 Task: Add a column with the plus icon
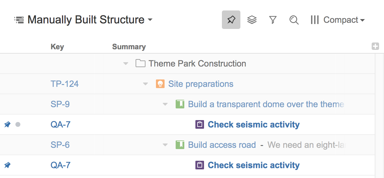tap(375, 47)
